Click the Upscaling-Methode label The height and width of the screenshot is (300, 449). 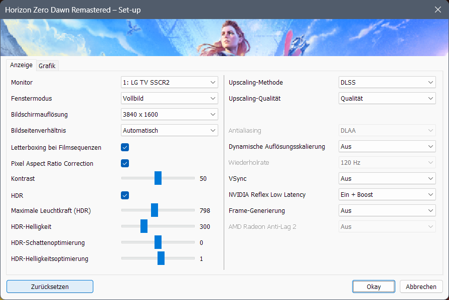[256, 82]
